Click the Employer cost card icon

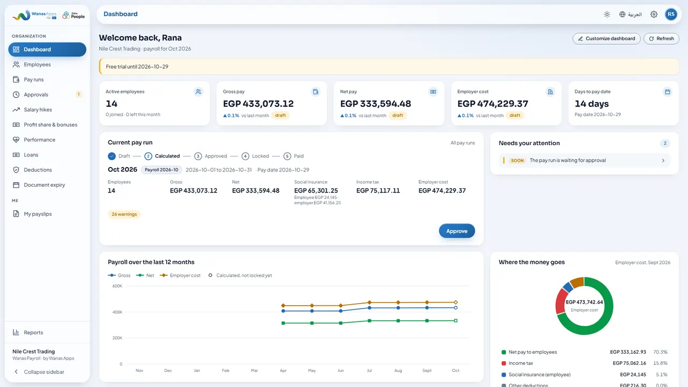pos(550,92)
